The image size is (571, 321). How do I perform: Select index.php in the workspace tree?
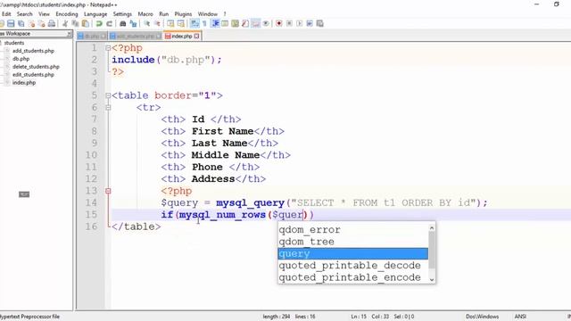[x=24, y=83]
